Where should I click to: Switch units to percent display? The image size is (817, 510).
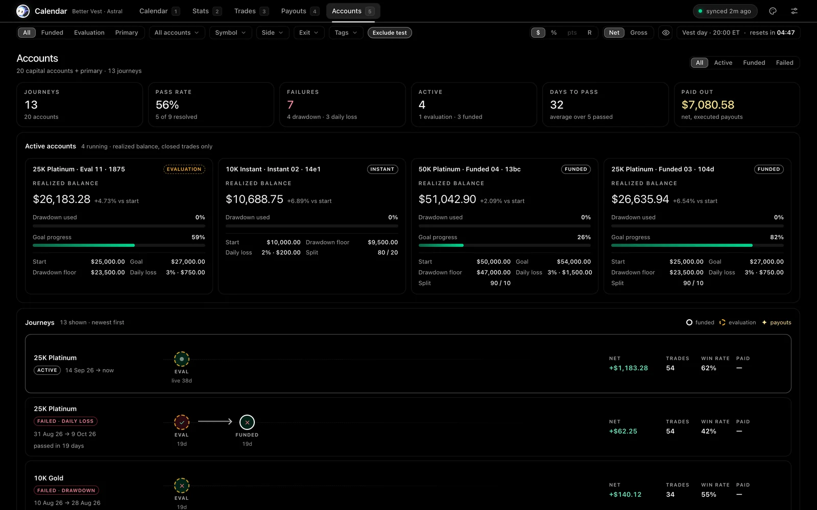pos(554,33)
